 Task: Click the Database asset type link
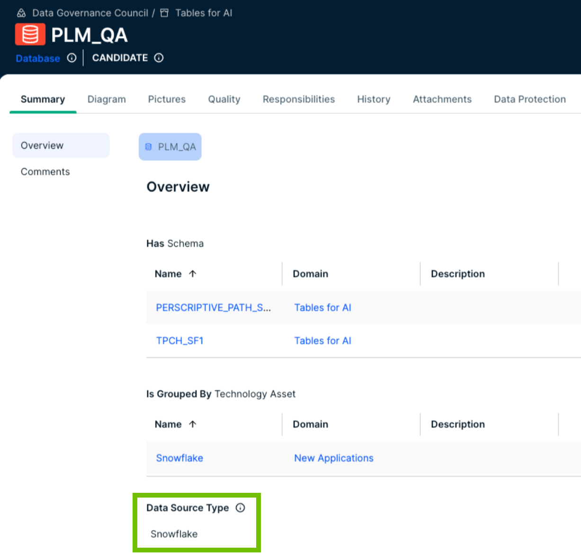click(x=38, y=58)
